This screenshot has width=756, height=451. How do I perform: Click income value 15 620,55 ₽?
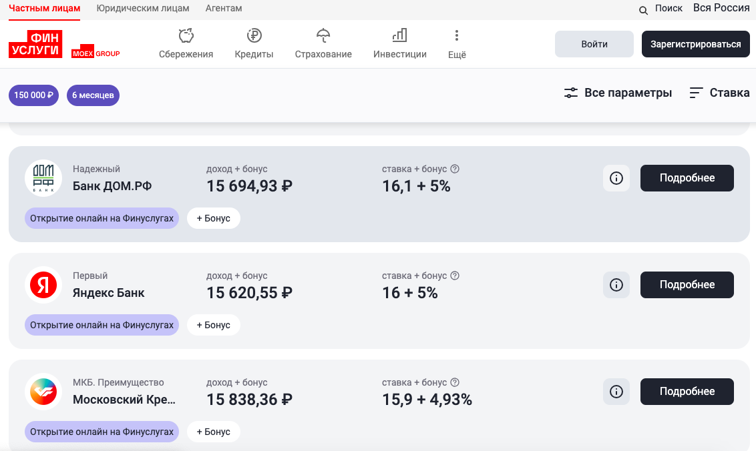click(x=249, y=293)
